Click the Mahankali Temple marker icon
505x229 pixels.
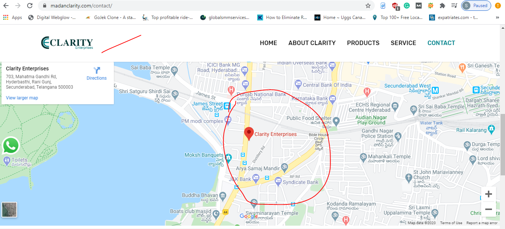(x=363, y=158)
